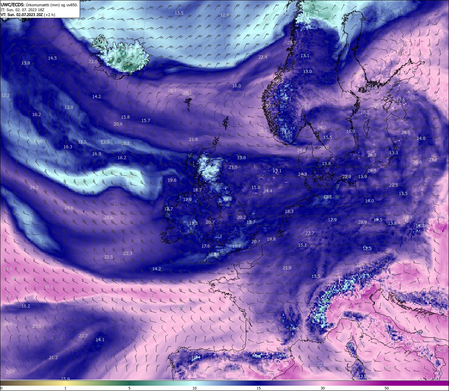This screenshot has height=391, width=449.
Task: Click the 26.1 value label
Action: (187, 93)
